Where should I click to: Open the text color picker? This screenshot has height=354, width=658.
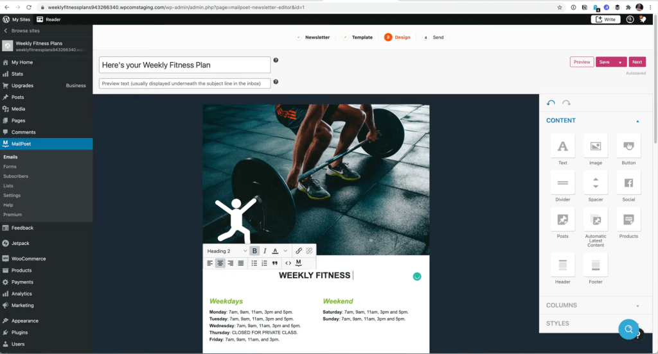(275, 251)
